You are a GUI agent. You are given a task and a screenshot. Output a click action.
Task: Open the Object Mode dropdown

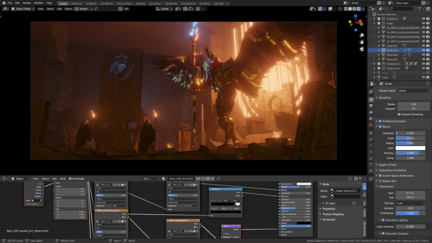coord(22,9)
